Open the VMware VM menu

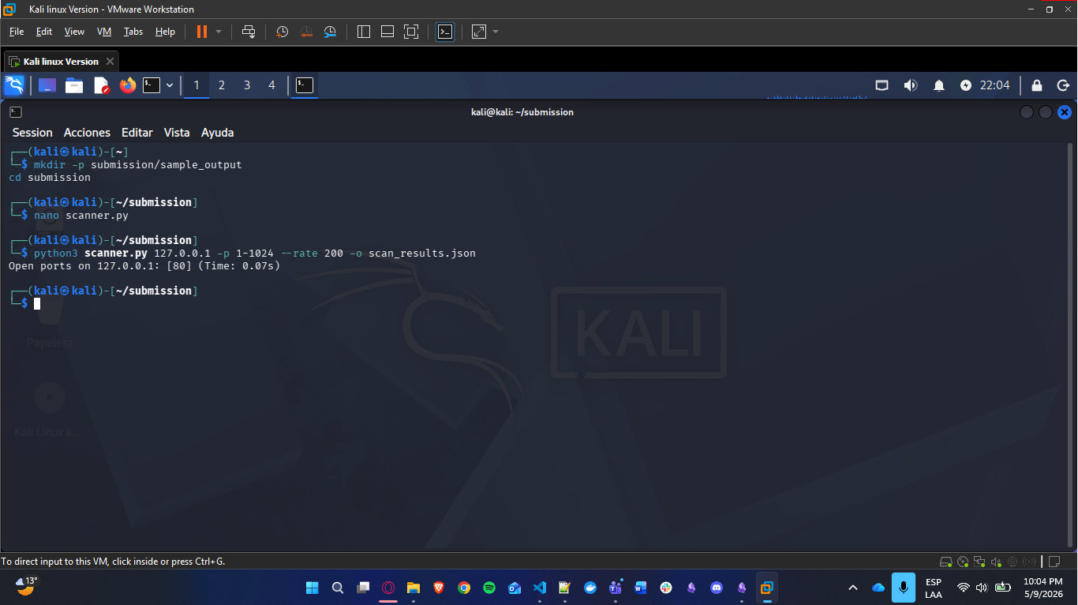click(x=104, y=32)
